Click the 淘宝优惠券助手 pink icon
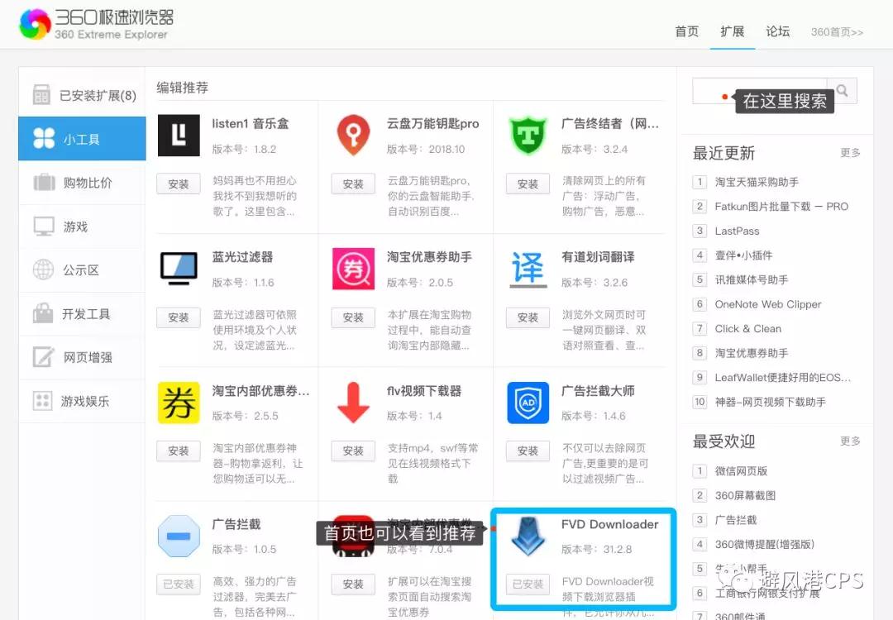 pos(353,269)
